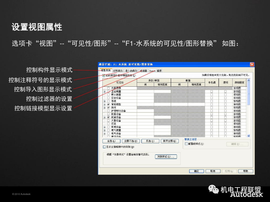Select the 火警设备 row label

(x=116, y=121)
